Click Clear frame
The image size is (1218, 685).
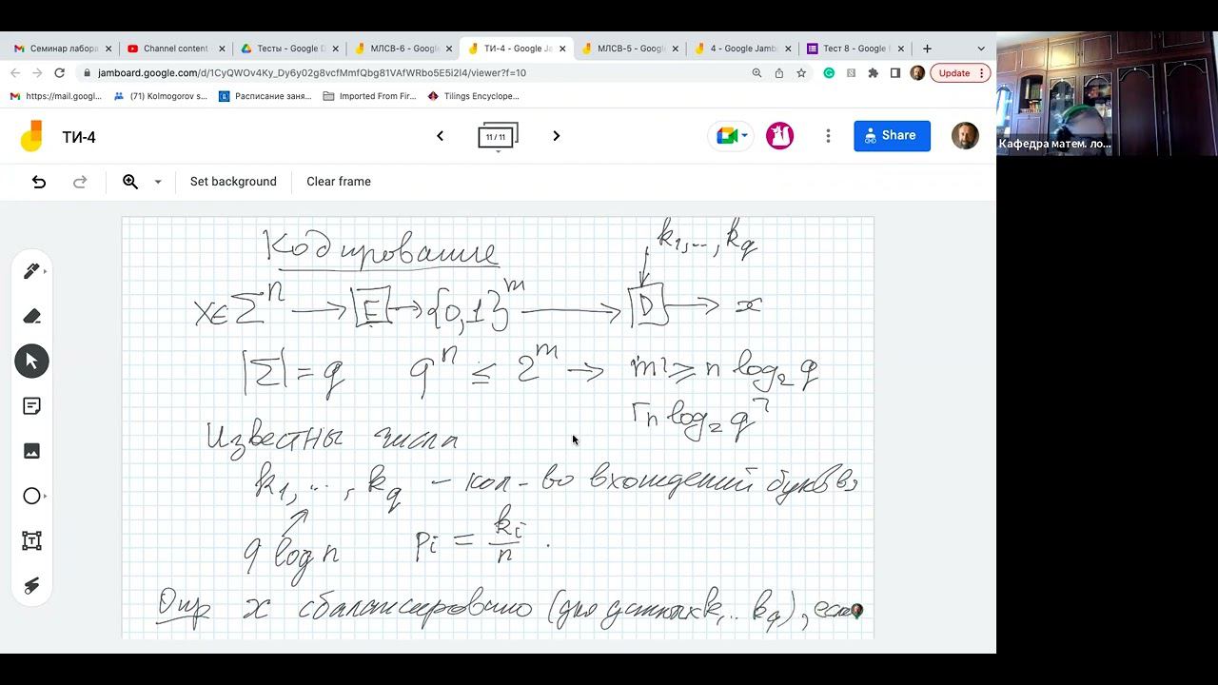point(339,182)
